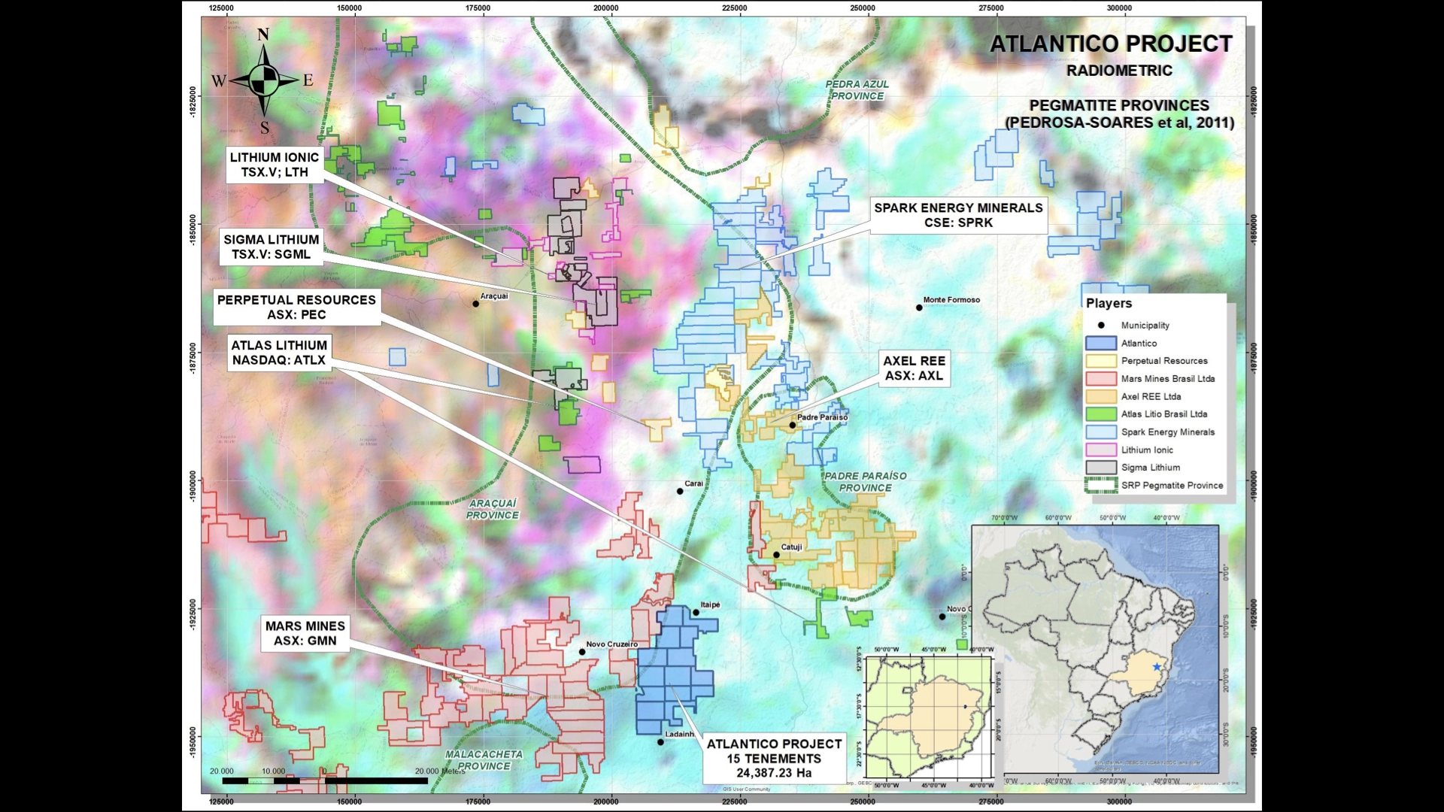1444x812 pixels.
Task: Click the AXEL REE ASX: AXL label
Action: pyautogui.click(x=915, y=368)
